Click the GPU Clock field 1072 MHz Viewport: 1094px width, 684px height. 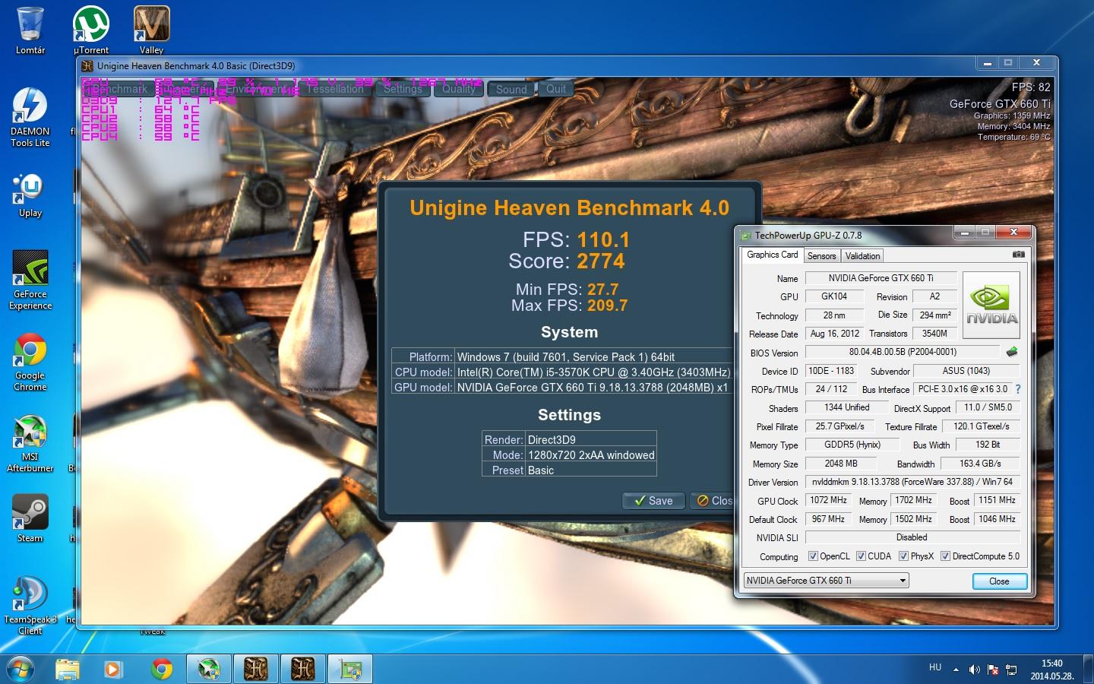pos(828,500)
